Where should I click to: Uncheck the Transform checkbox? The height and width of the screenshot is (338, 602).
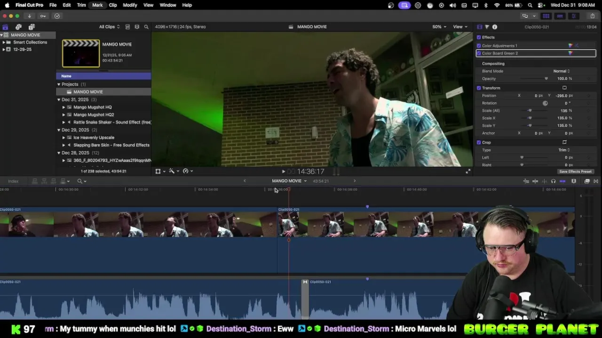tap(479, 88)
